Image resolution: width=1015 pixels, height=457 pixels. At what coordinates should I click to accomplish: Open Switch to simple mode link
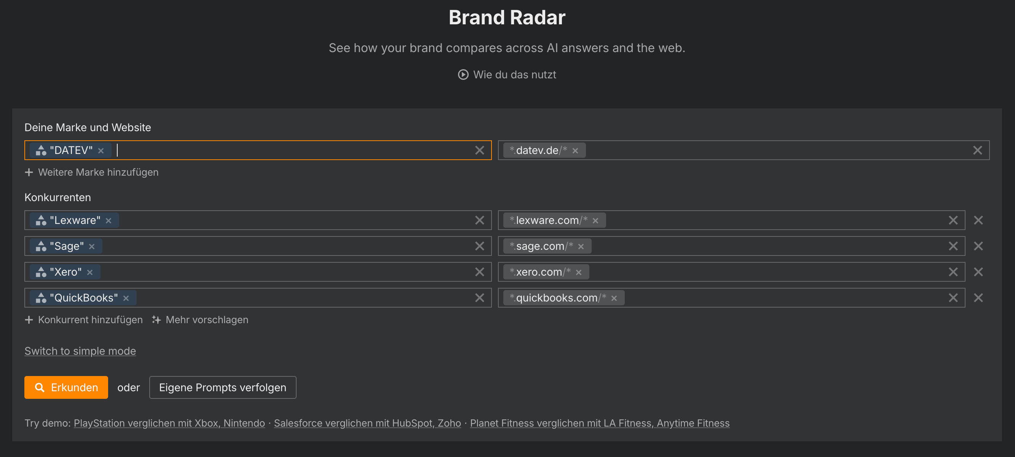[80, 351]
